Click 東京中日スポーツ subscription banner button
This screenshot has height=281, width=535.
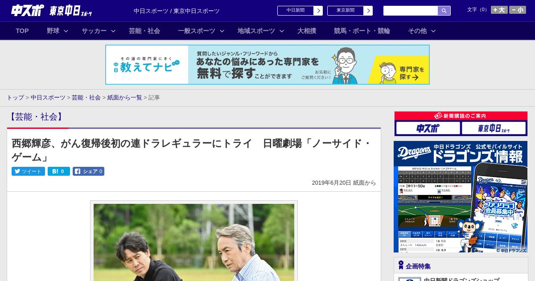pyautogui.click(x=494, y=128)
